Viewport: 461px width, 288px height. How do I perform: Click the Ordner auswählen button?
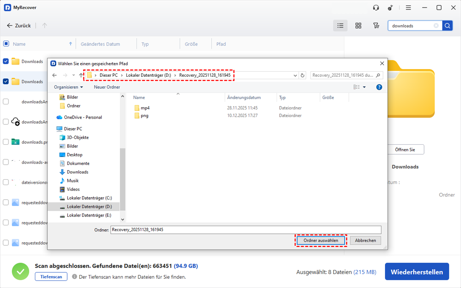click(x=321, y=240)
